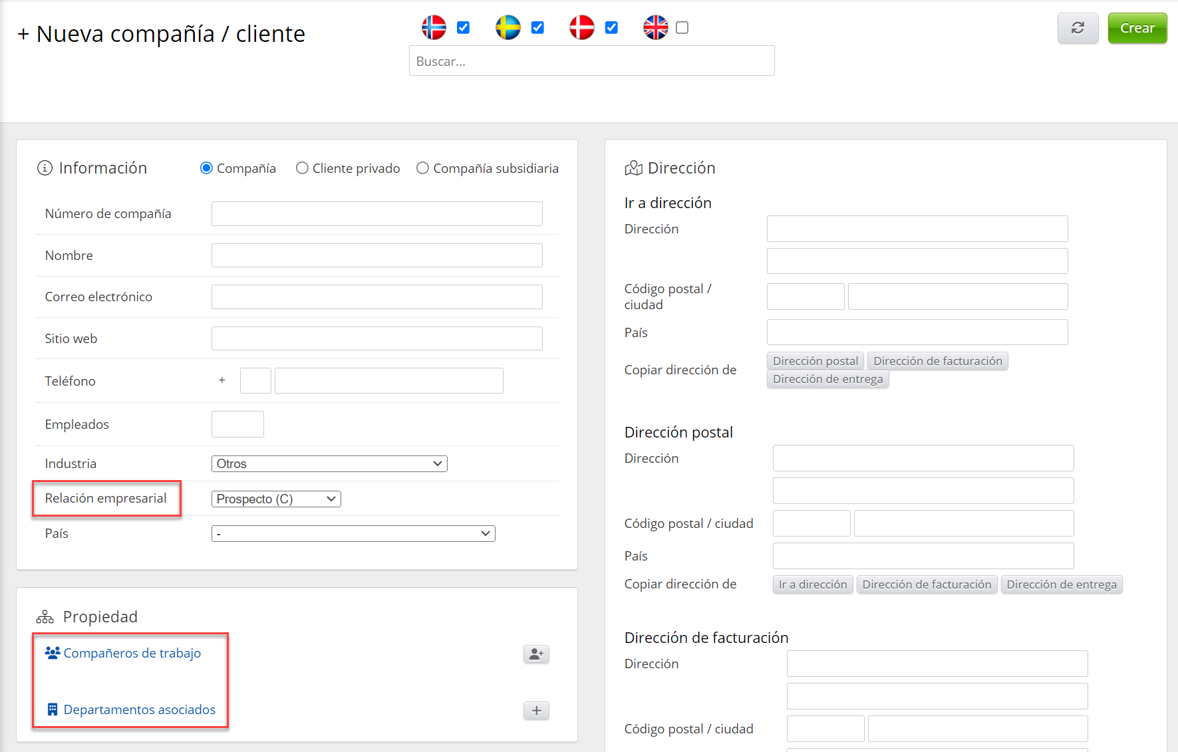This screenshot has width=1178, height=752.
Task: Choose the Compañía subsidiaria radio button
Action: pyautogui.click(x=422, y=168)
